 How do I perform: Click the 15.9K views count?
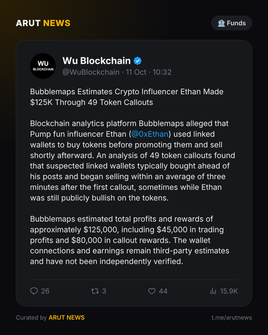click(229, 291)
